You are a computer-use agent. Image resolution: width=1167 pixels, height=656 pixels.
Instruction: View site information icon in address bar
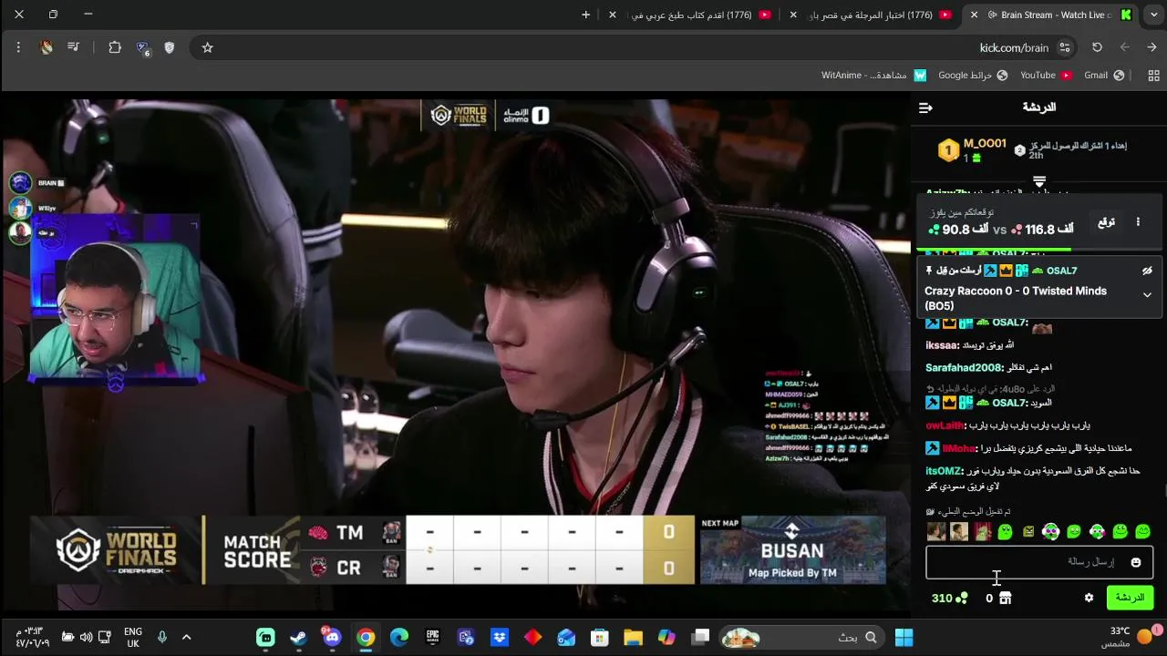1065,47
